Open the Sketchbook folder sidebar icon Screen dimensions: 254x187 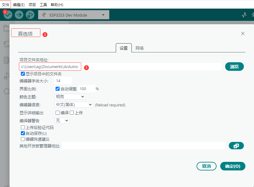pos(6,29)
